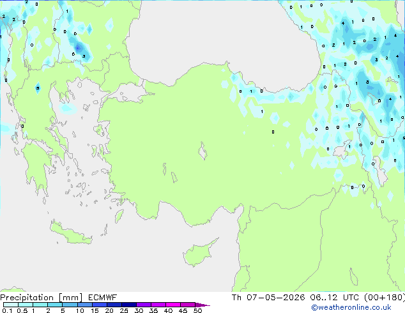Viewport: 405px width, 313px height.
Task: Click the 0.5–1 mm legend swatch
Action: coord(26,305)
